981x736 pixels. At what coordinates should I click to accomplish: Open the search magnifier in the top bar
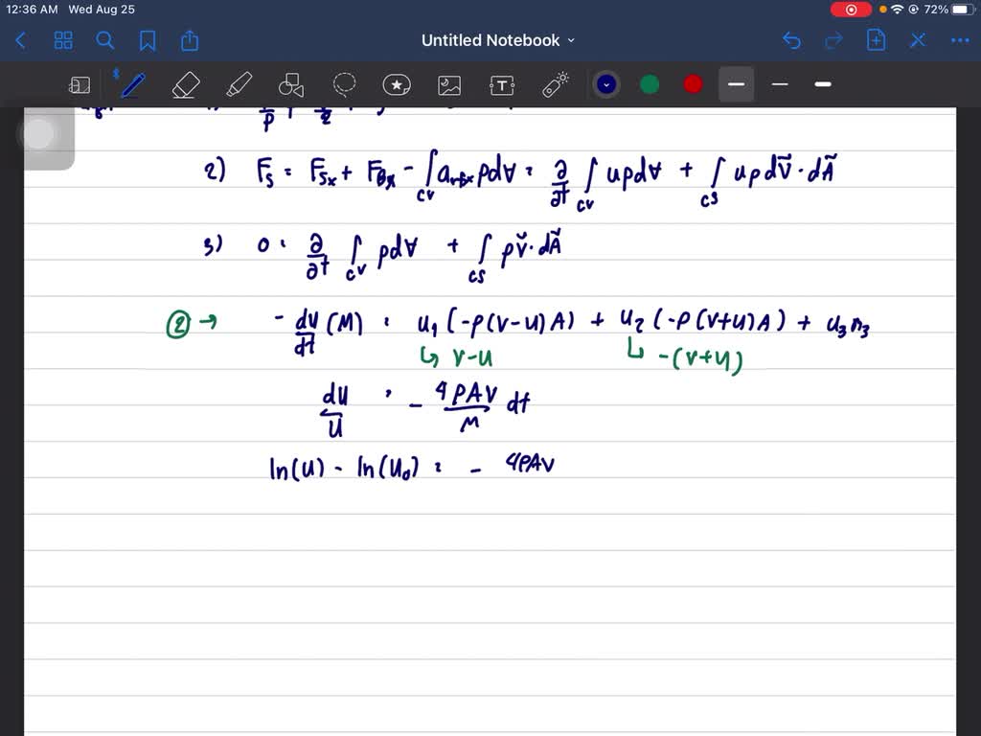pos(105,40)
